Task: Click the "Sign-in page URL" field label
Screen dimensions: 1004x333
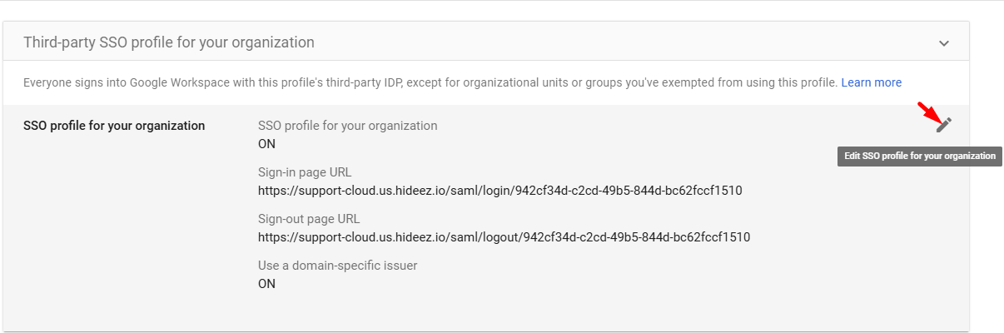Action: point(305,172)
